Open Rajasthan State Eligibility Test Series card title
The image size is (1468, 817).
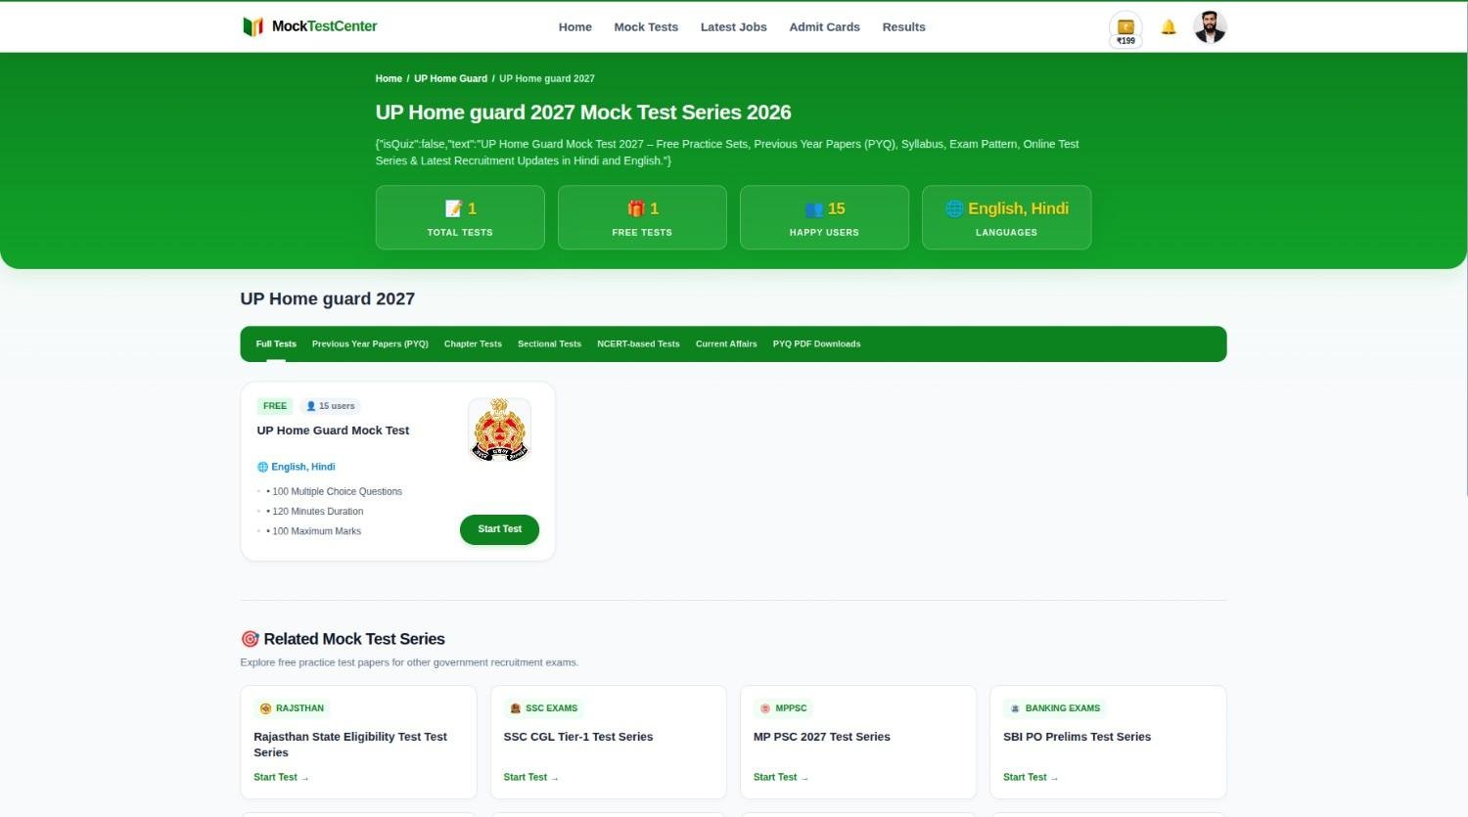[350, 745]
